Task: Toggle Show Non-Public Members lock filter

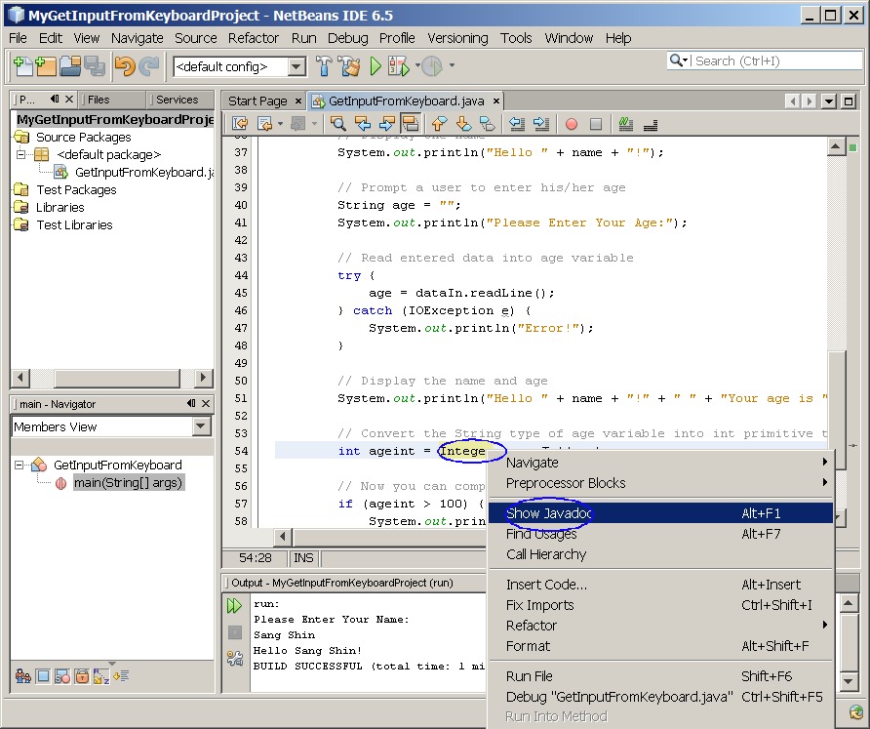Action: point(82,676)
